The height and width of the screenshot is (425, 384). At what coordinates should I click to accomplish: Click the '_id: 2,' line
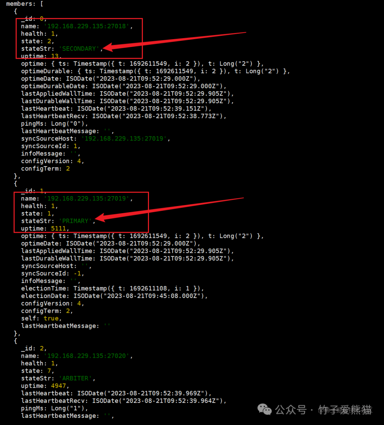[34, 348]
